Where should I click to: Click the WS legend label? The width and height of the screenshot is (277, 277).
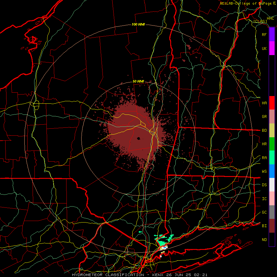point(264,171)
